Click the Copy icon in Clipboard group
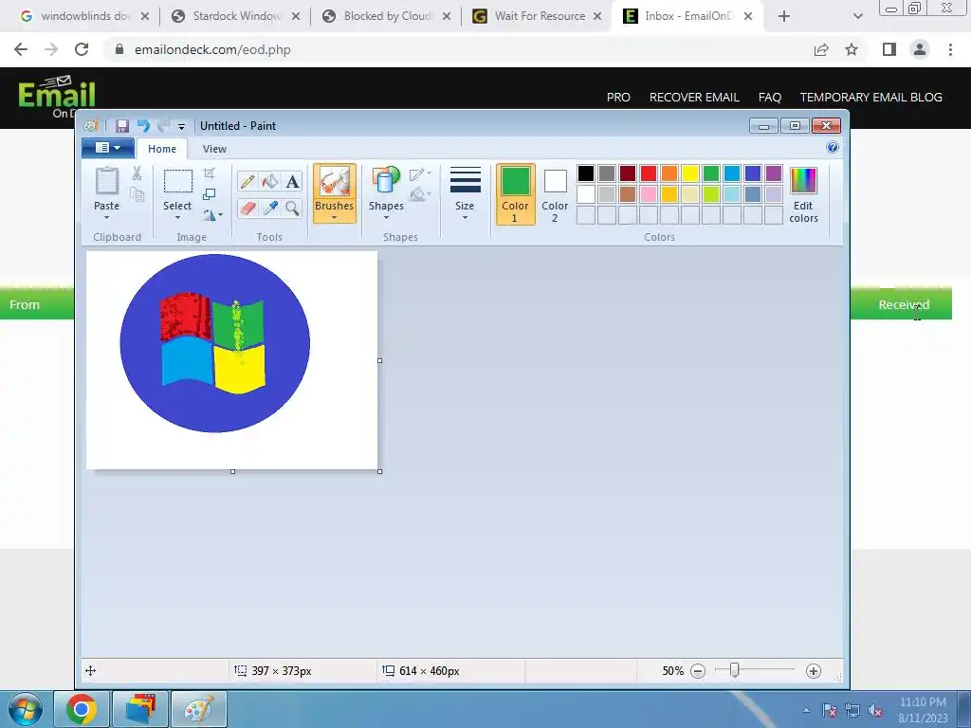This screenshot has width=971, height=728. [137, 194]
